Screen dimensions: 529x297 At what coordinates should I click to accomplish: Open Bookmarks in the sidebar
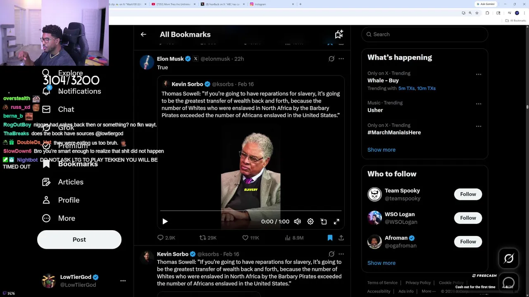70,164
